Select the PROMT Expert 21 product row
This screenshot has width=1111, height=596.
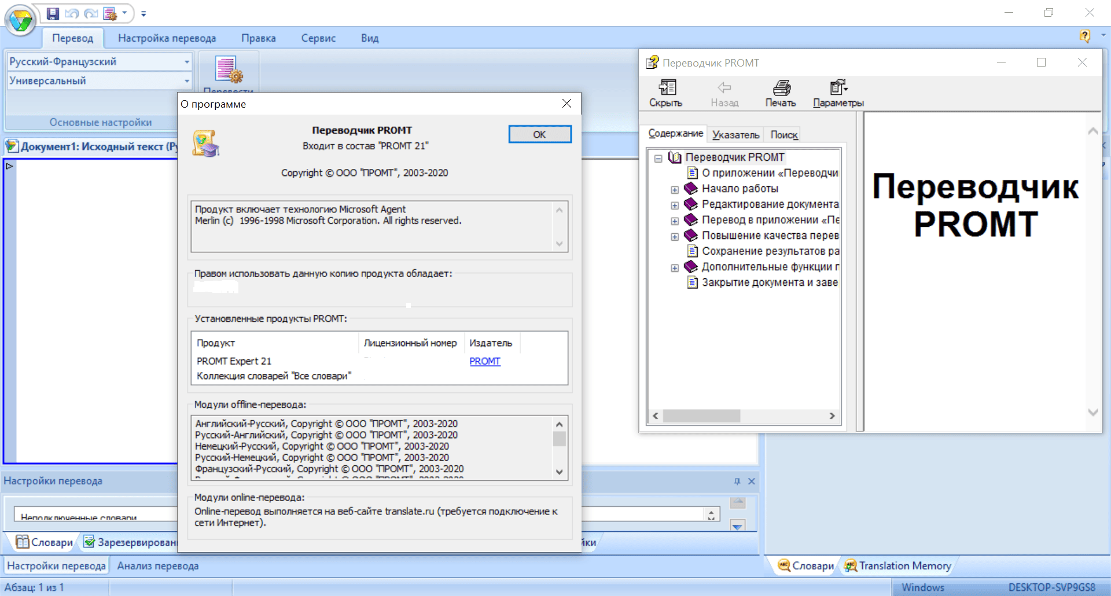234,361
